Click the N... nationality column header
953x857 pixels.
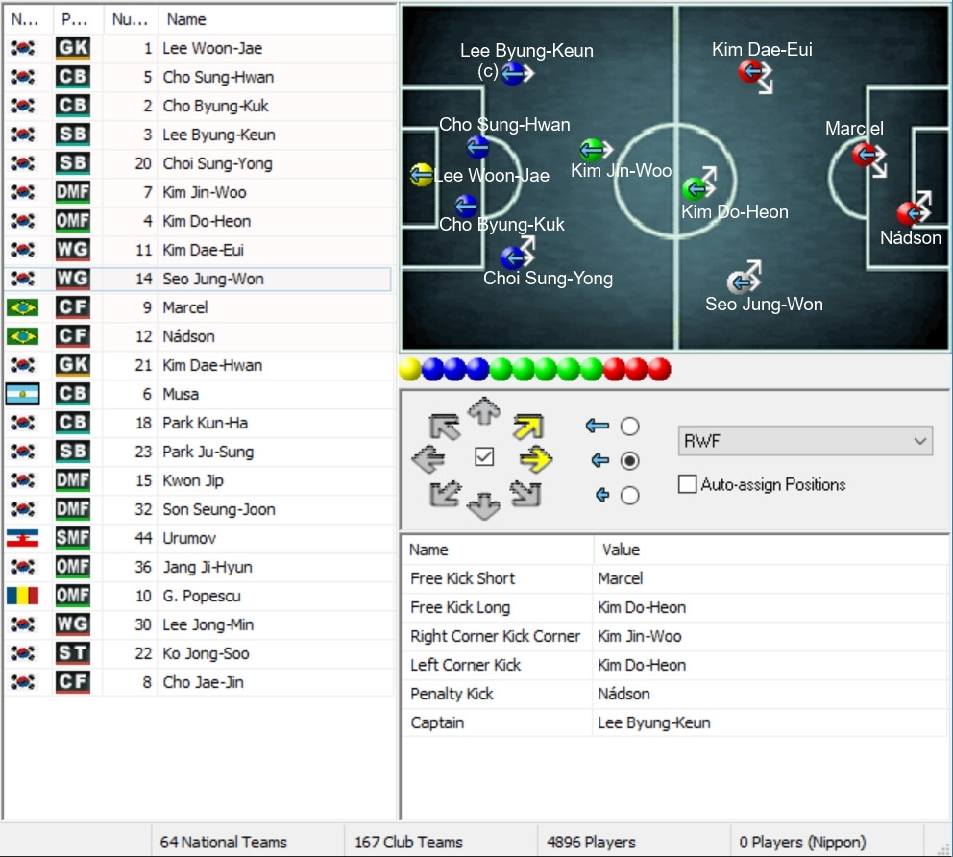click(28, 19)
